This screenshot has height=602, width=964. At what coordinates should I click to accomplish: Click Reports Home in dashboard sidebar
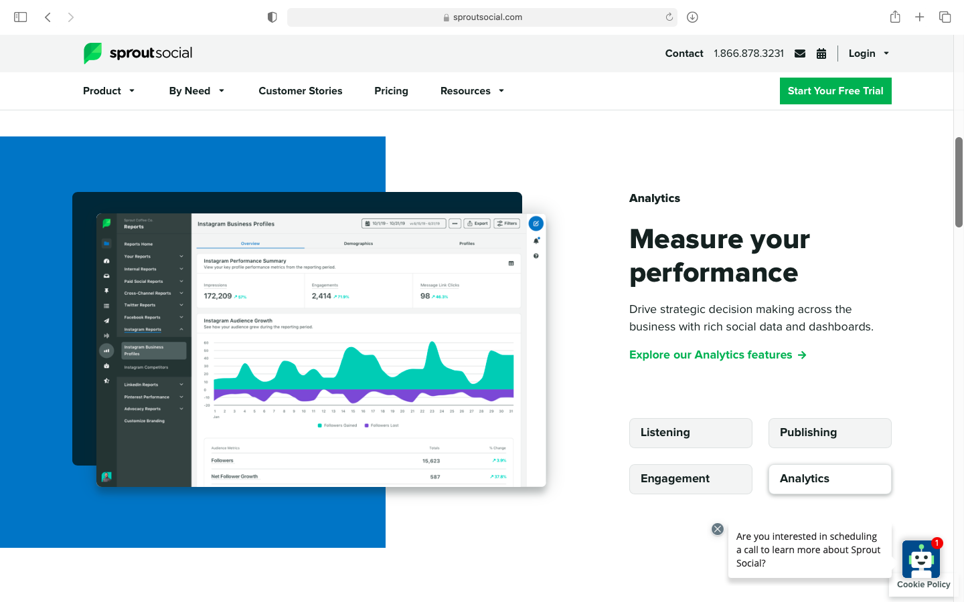[x=139, y=244]
